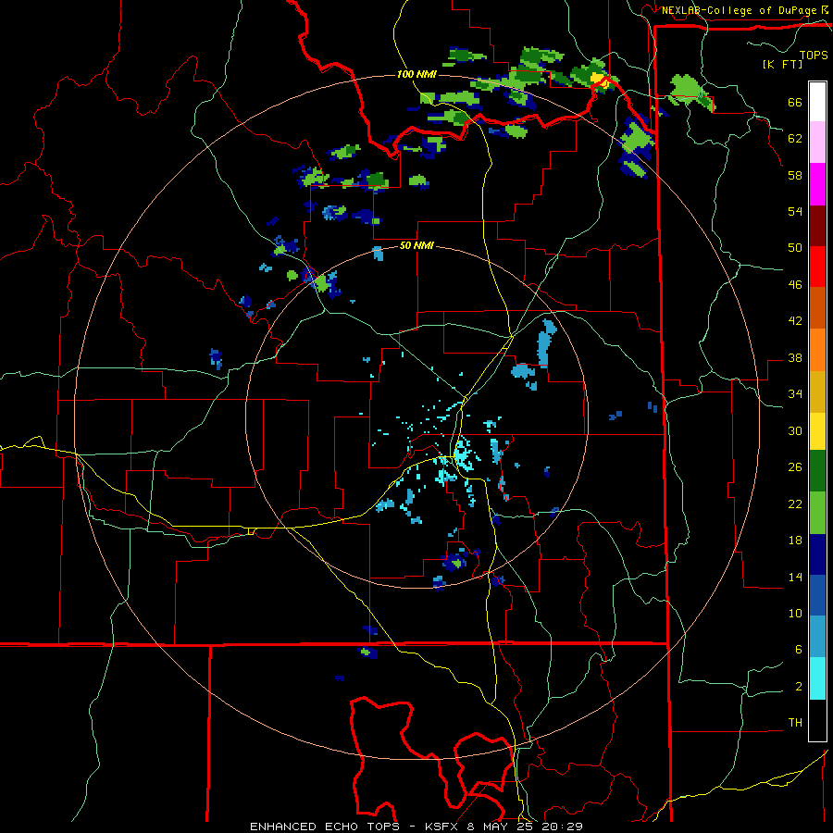Click the "10" legend value

click(795, 613)
